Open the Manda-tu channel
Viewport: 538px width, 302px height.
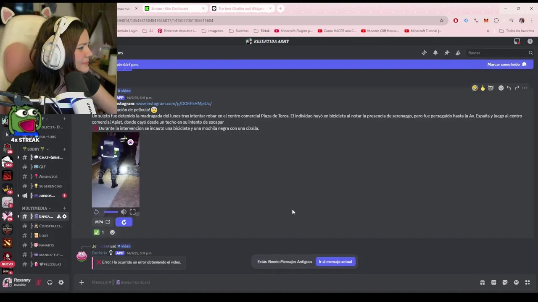click(44, 255)
